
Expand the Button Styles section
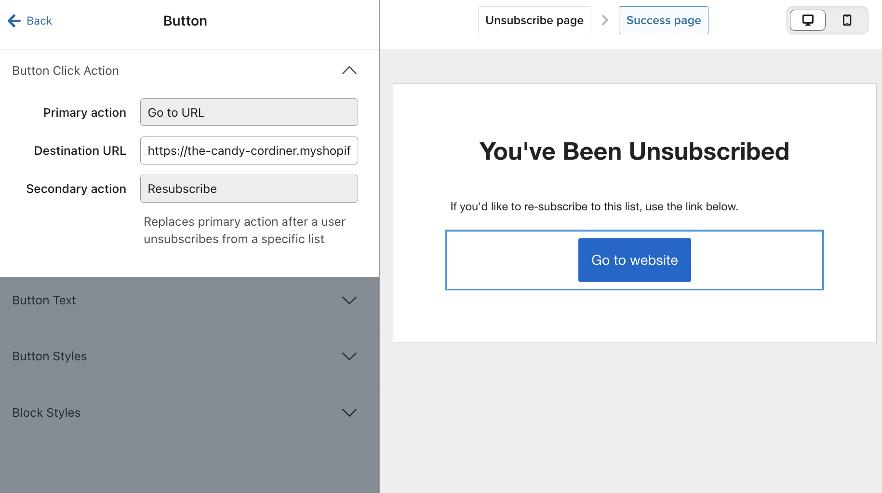[x=349, y=356]
